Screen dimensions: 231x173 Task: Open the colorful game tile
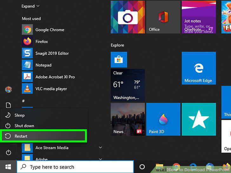click(226, 17)
